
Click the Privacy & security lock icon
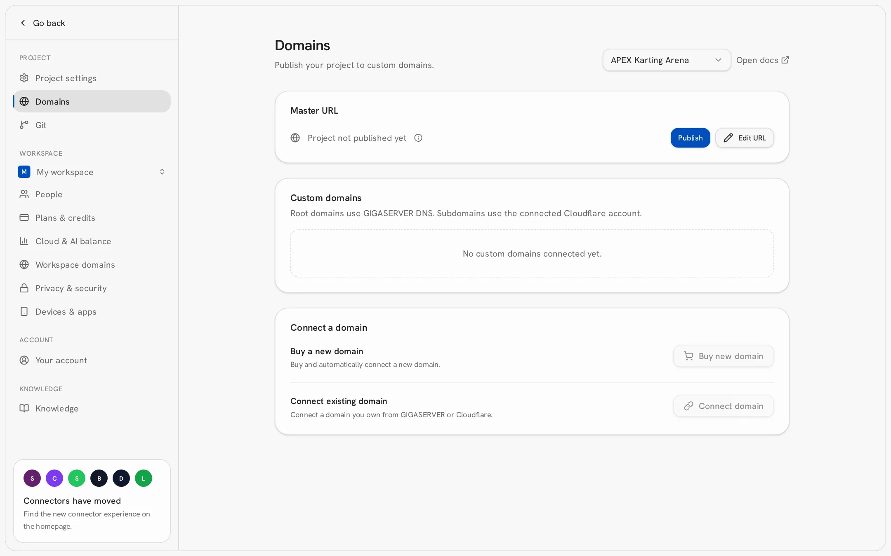tap(24, 288)
